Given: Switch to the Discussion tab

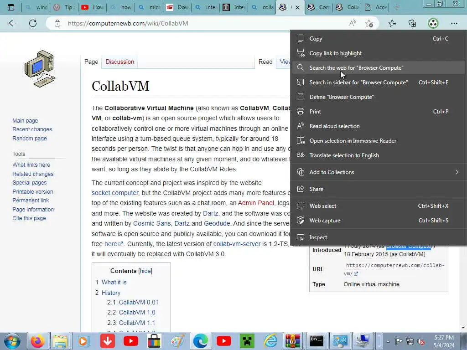Looking at the screenshot, I should (120, 62).
